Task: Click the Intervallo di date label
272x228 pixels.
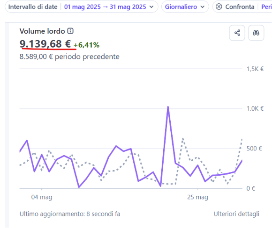Action: click(33, 7)
